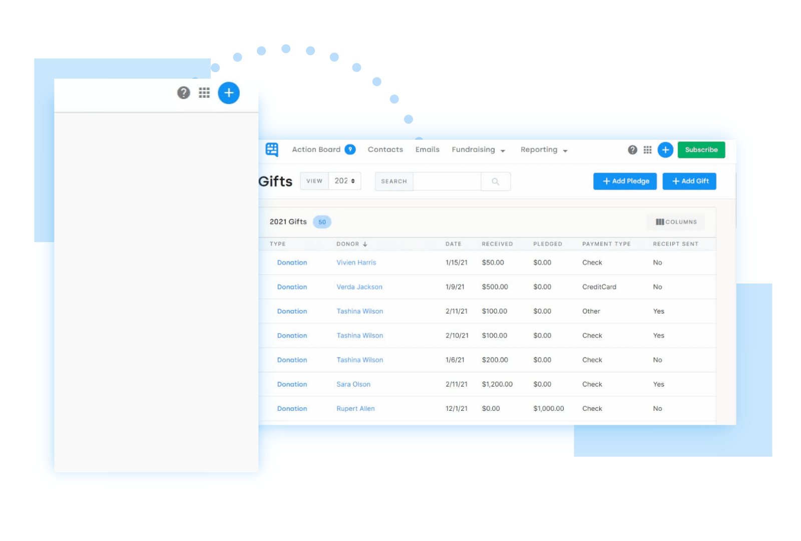Click the help question mark icon in the small panel

click(183, 93)
